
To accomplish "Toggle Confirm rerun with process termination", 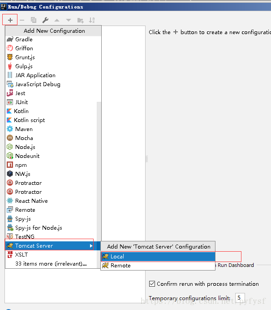I will [x=152, y=284].
